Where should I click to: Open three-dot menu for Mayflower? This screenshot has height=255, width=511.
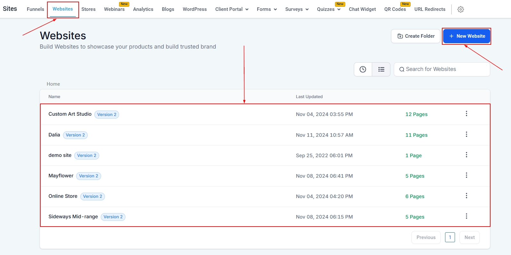466,175
